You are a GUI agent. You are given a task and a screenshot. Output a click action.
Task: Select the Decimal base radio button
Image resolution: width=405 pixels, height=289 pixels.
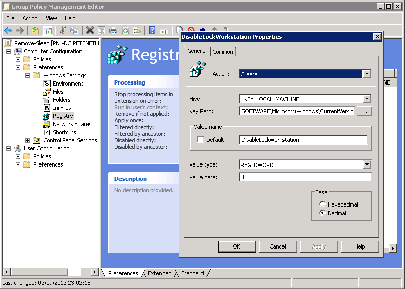coord(322,213)
